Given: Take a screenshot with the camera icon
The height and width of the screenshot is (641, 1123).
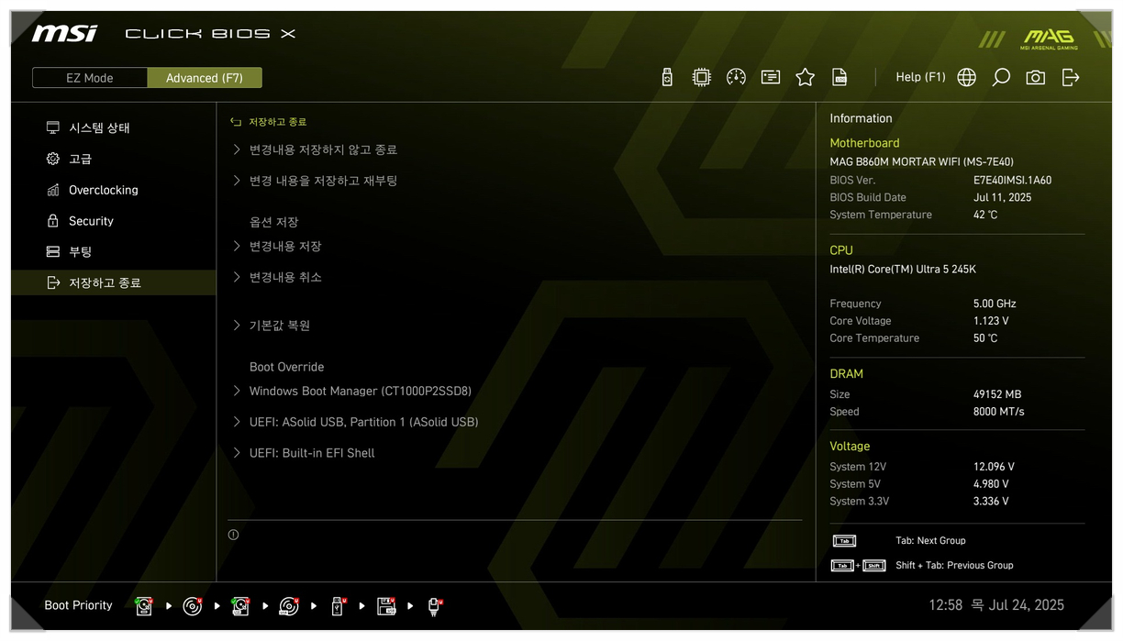Looking at the screenshot, I should tap(1036, 78).
